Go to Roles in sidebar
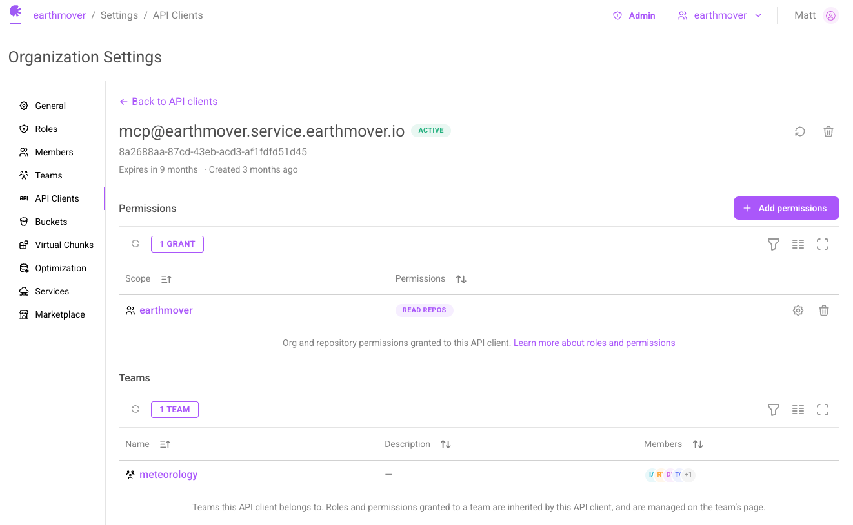The height and width of the screenshot is (525, 853). click(x=46, y=129)
